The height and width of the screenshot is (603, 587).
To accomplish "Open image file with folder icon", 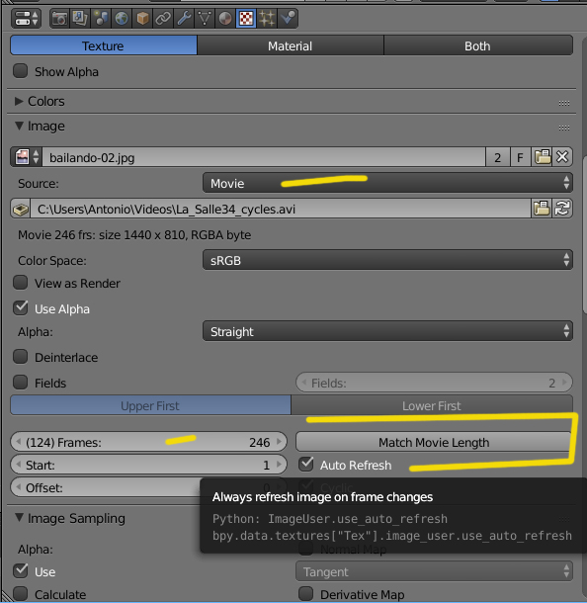I will (542, 157).
